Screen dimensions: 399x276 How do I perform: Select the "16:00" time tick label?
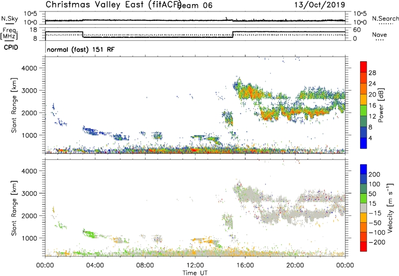245,266
